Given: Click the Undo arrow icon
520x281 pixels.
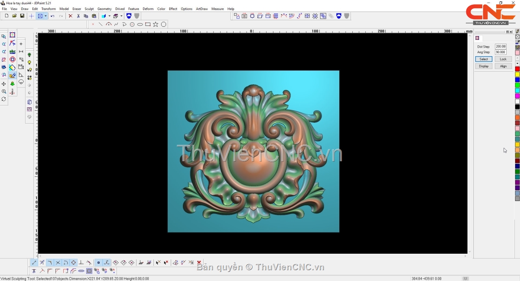Looking at the screenshot, I should pos(52,16).
